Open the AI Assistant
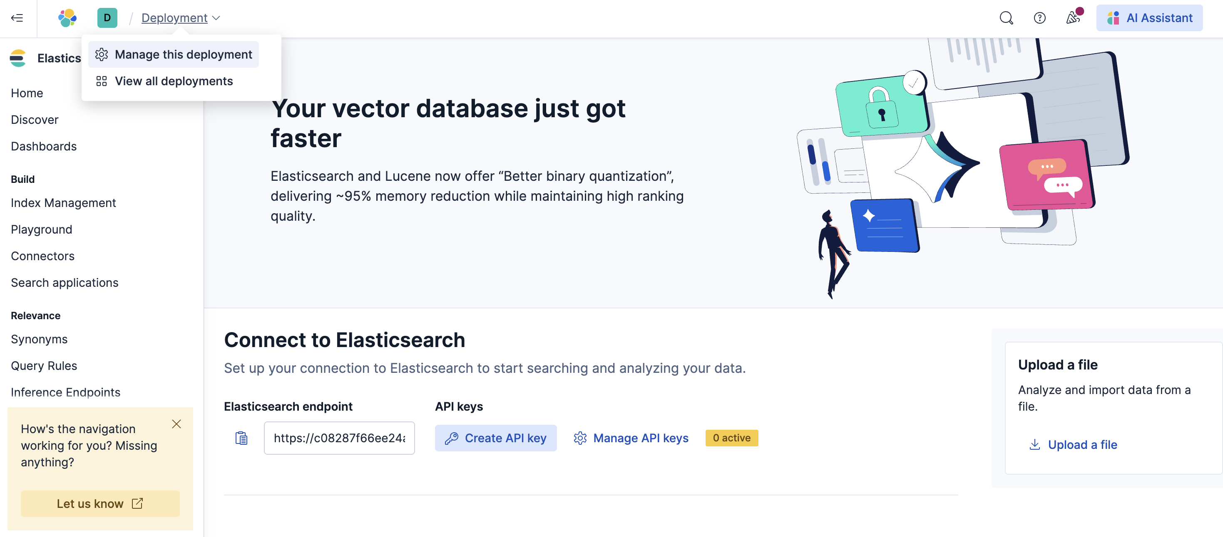Viewport: 1223px width, 537px height. [x=1149, y=18]
